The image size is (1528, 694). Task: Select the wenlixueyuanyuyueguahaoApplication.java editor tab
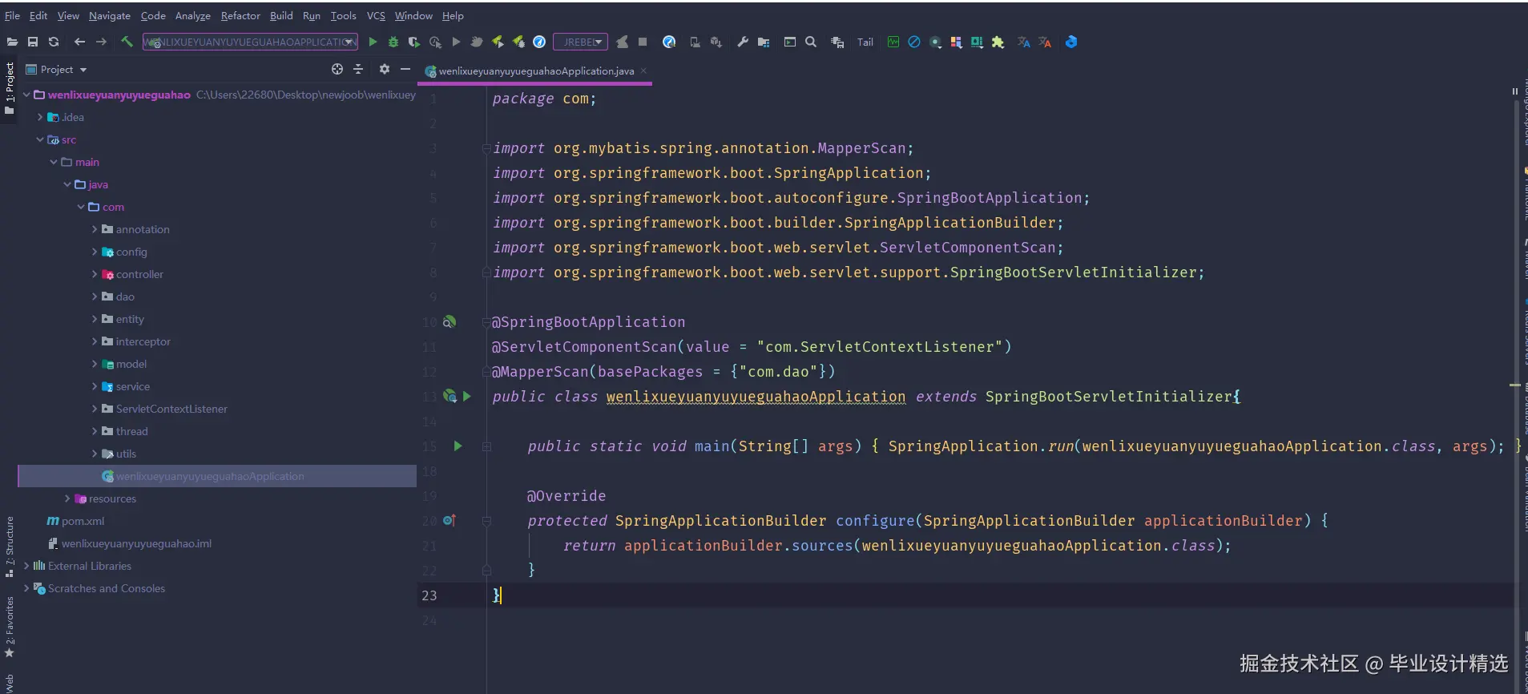[536, 71]
